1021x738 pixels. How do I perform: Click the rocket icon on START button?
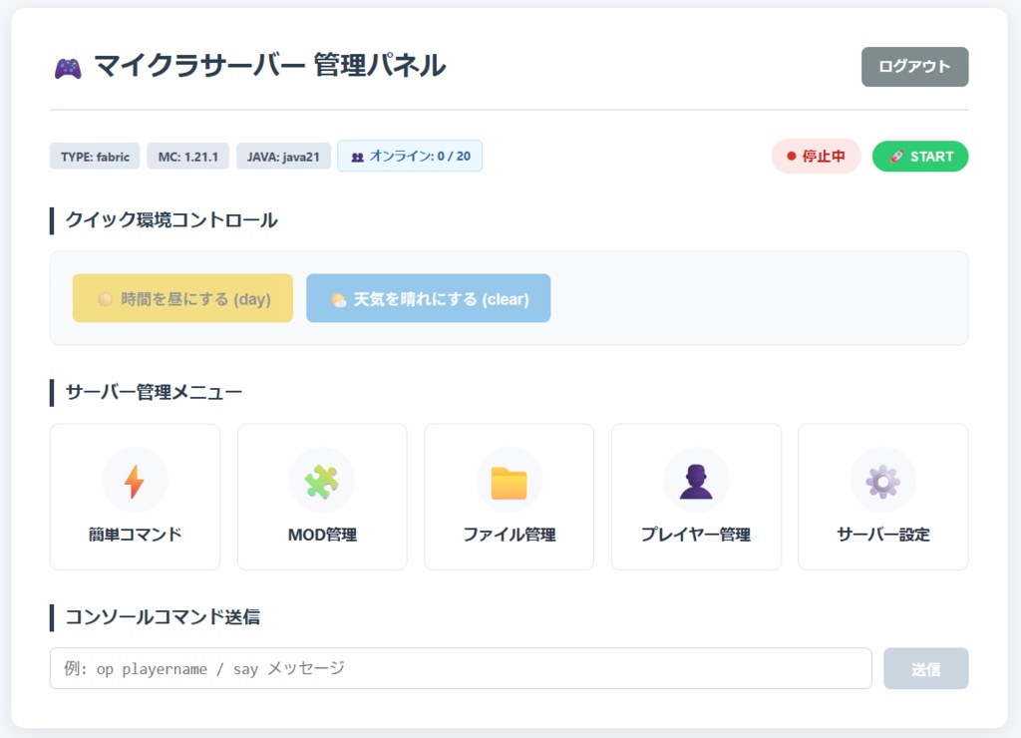pyautogui.click(x=896, y=157)
